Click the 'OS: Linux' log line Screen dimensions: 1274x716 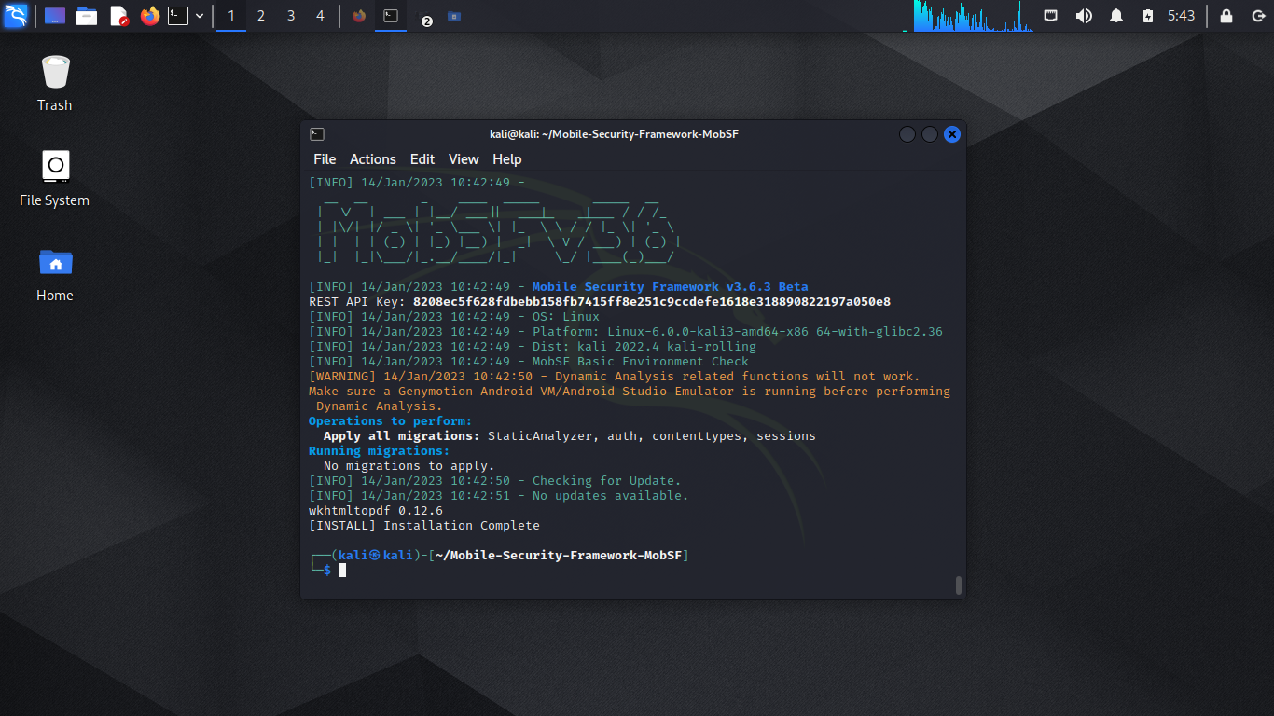point(454,317)
